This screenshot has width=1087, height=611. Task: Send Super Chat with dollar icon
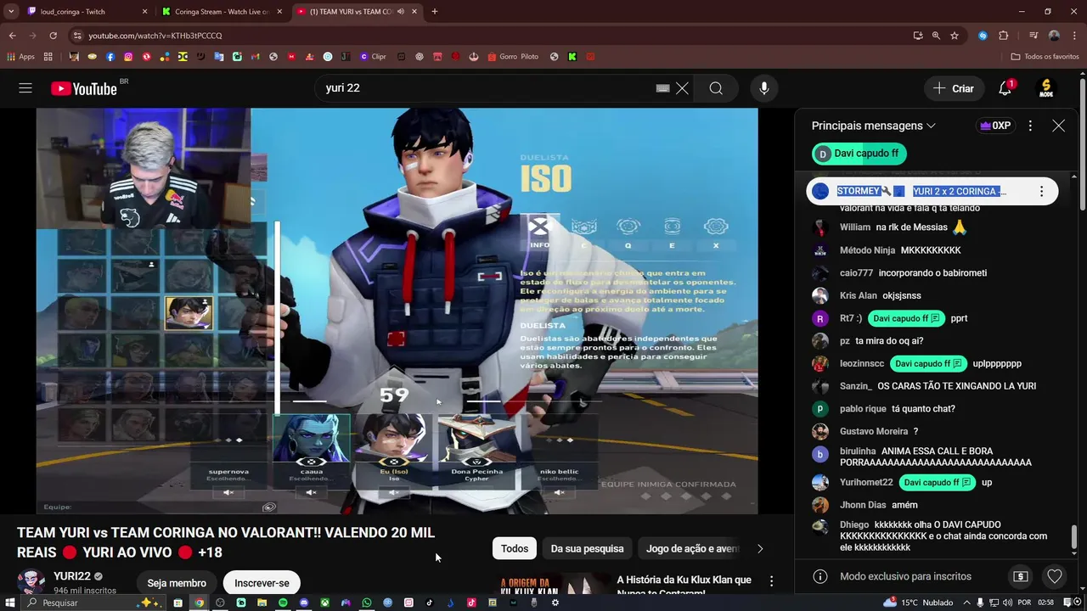[x=1021, y=576]
